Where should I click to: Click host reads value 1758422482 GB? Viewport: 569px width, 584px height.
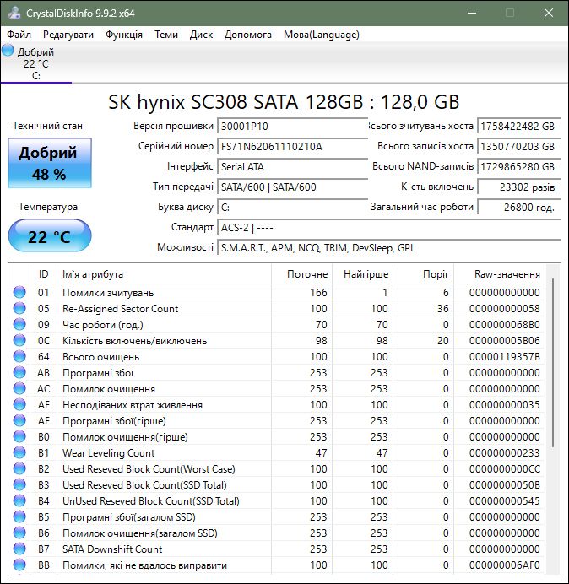(x=518, y=126)
